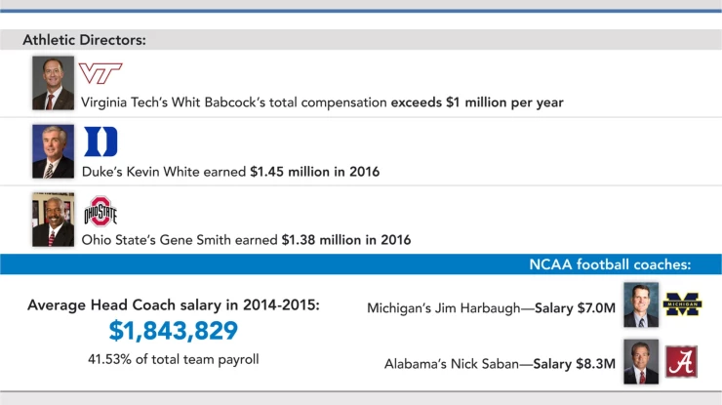Select Jim Harbaugh's portrait photo

click(x=641, y=305)
